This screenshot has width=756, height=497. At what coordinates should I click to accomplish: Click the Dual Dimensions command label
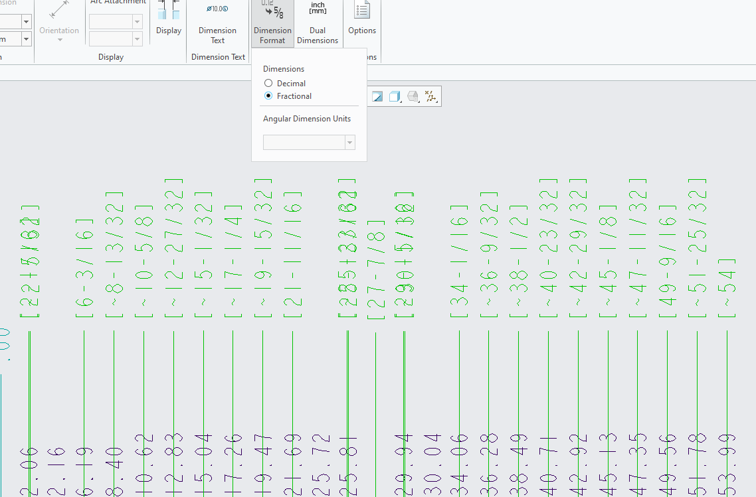tap(318, 35)
